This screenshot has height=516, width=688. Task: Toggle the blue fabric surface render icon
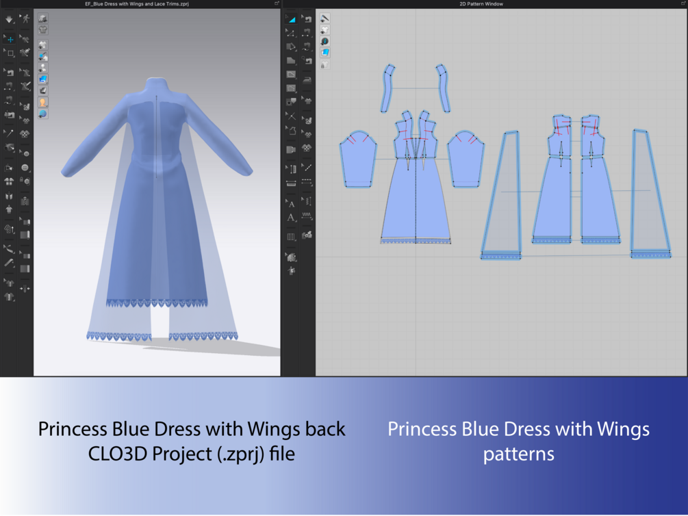42,79
